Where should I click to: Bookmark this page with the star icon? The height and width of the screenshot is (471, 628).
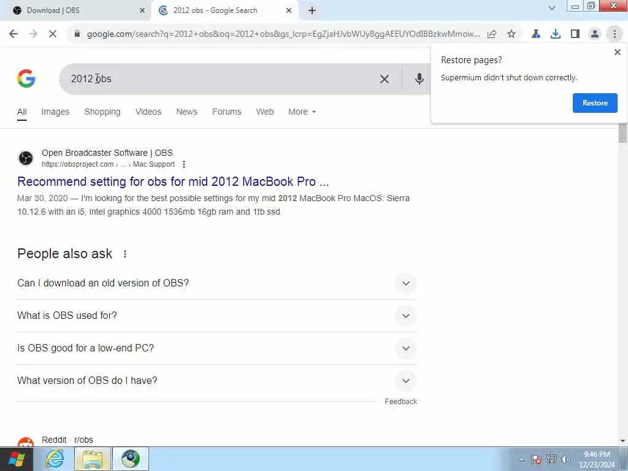coord(511,34)
